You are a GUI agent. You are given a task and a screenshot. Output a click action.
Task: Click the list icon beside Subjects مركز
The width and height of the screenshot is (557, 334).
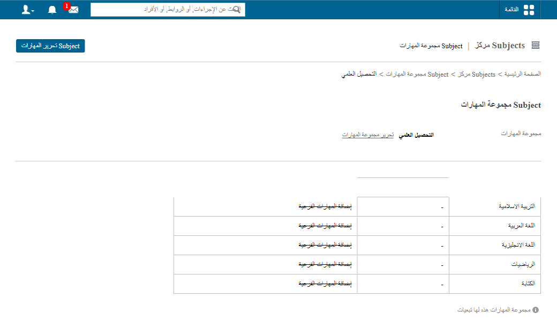(536, 45)
